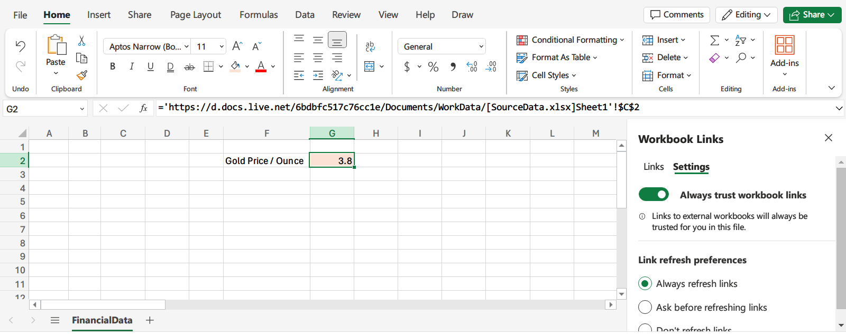The image size is (846, 335).
Task: Toggle Always trust workbook links switch
Action: [654, 195]
